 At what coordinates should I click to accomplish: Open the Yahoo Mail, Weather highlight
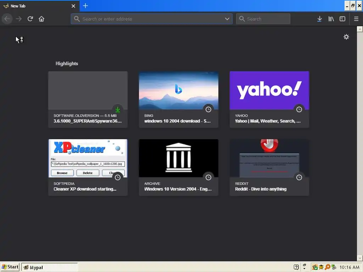tap(269, 100)
